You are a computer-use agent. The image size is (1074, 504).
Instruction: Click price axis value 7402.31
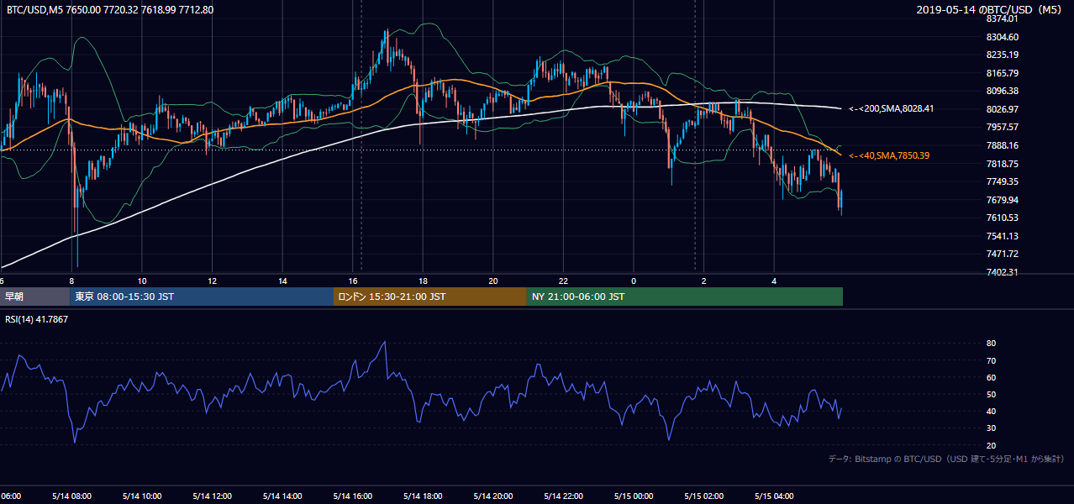pos(1002,272)
